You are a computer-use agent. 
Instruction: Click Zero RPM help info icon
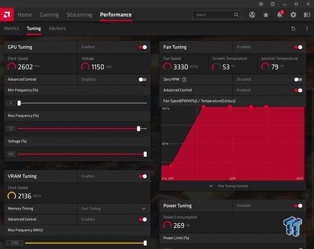[x=184, y=80]
